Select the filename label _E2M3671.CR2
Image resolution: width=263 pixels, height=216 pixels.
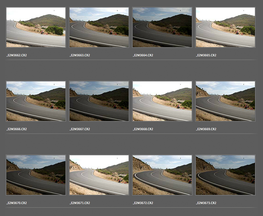point(80,203)
